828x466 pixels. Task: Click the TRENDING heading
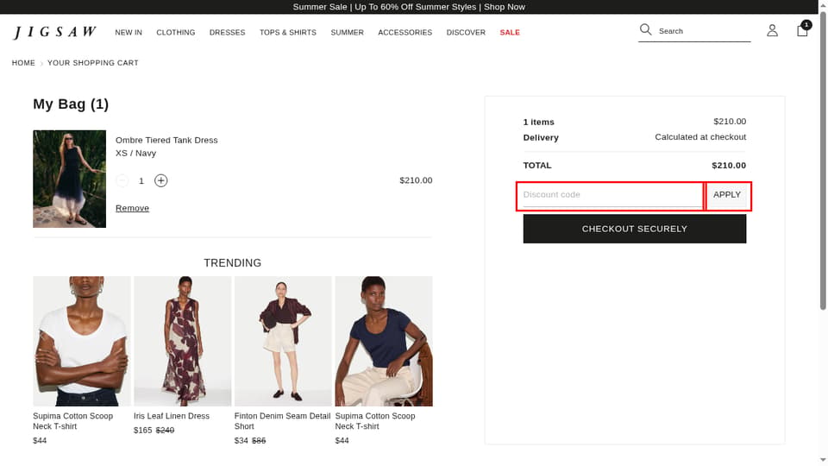click(232, 263)
